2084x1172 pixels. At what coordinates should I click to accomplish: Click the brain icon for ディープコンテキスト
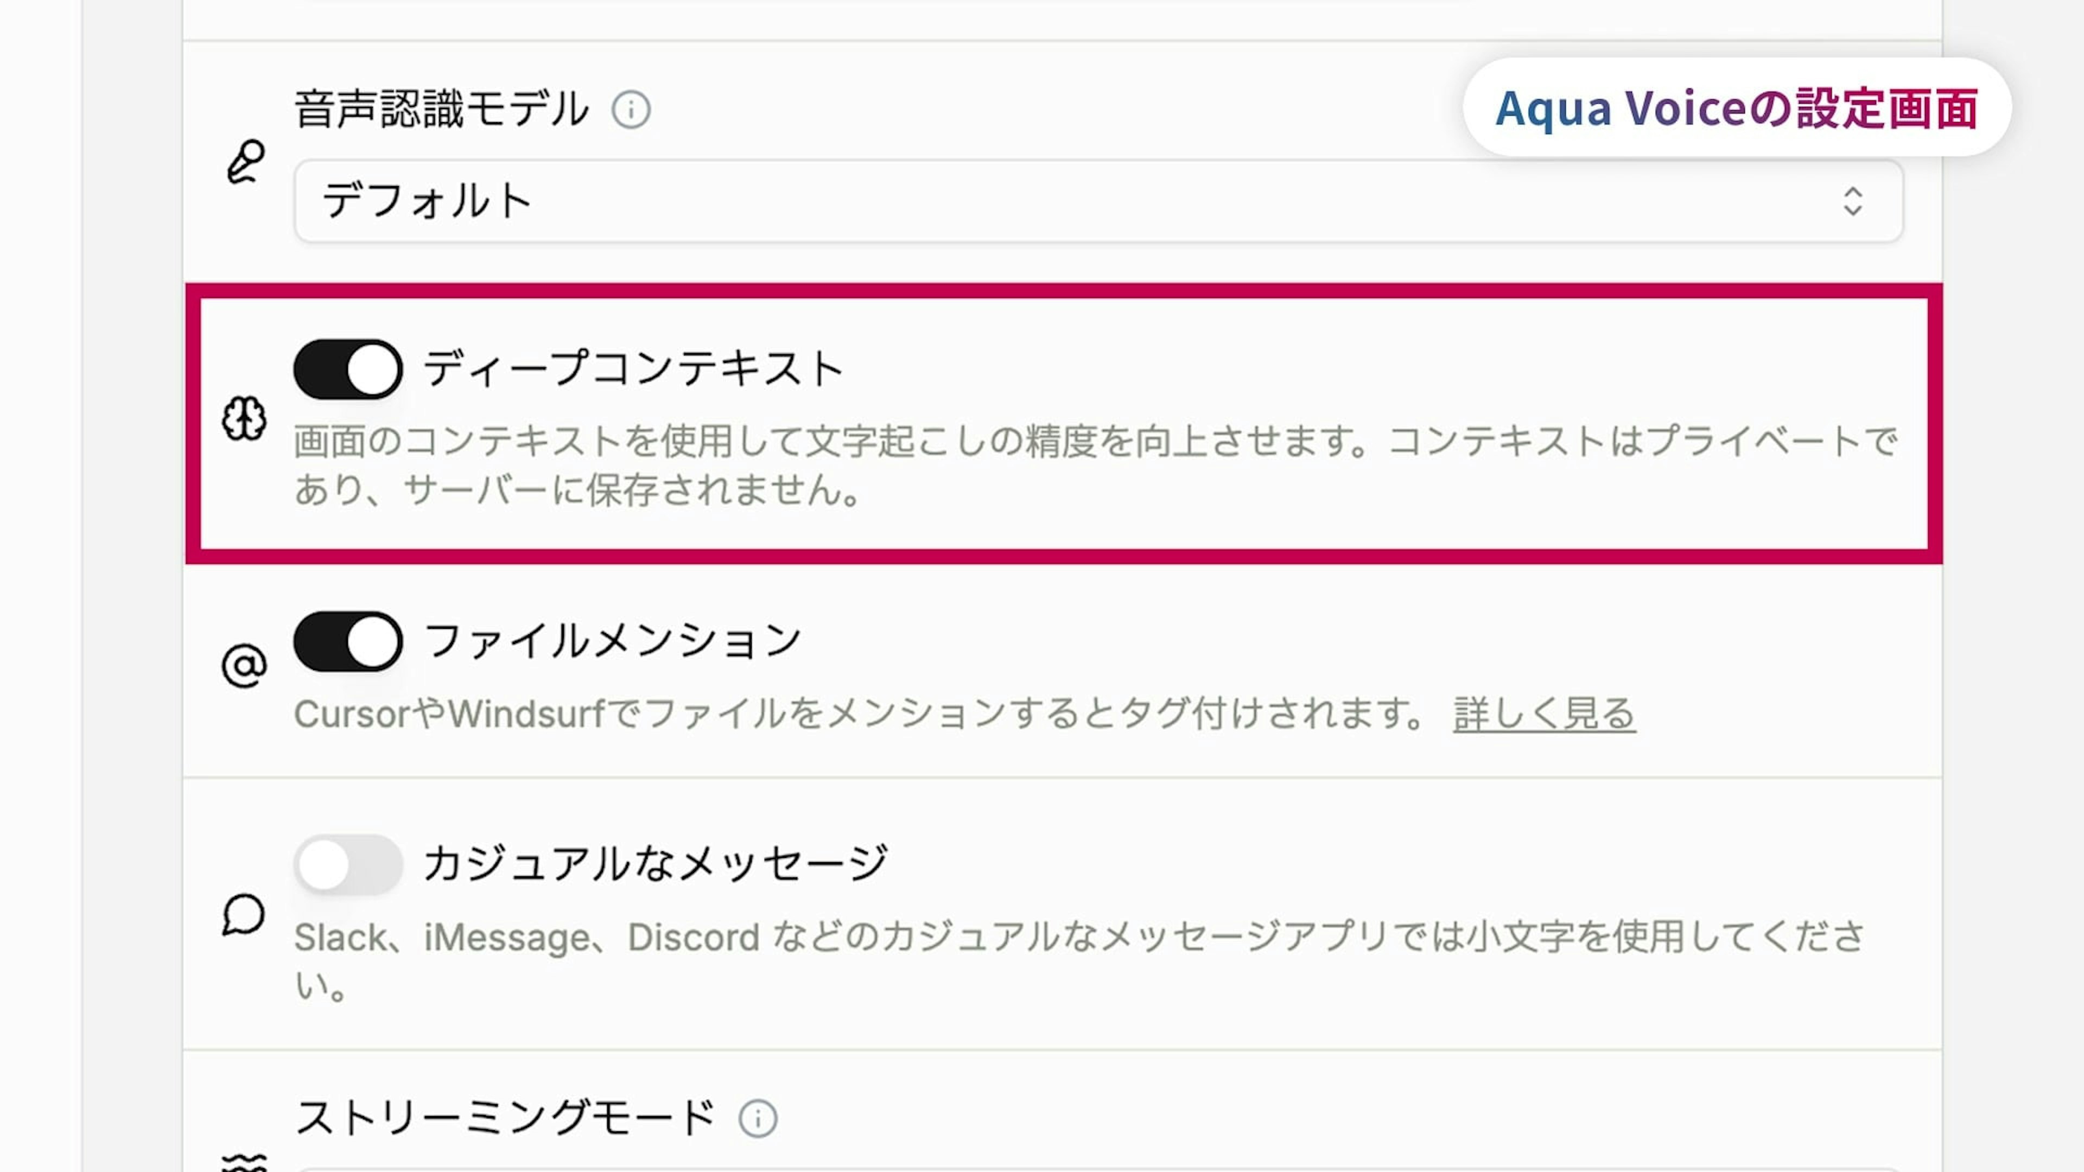pyautogui.click(x=244, y=418)
